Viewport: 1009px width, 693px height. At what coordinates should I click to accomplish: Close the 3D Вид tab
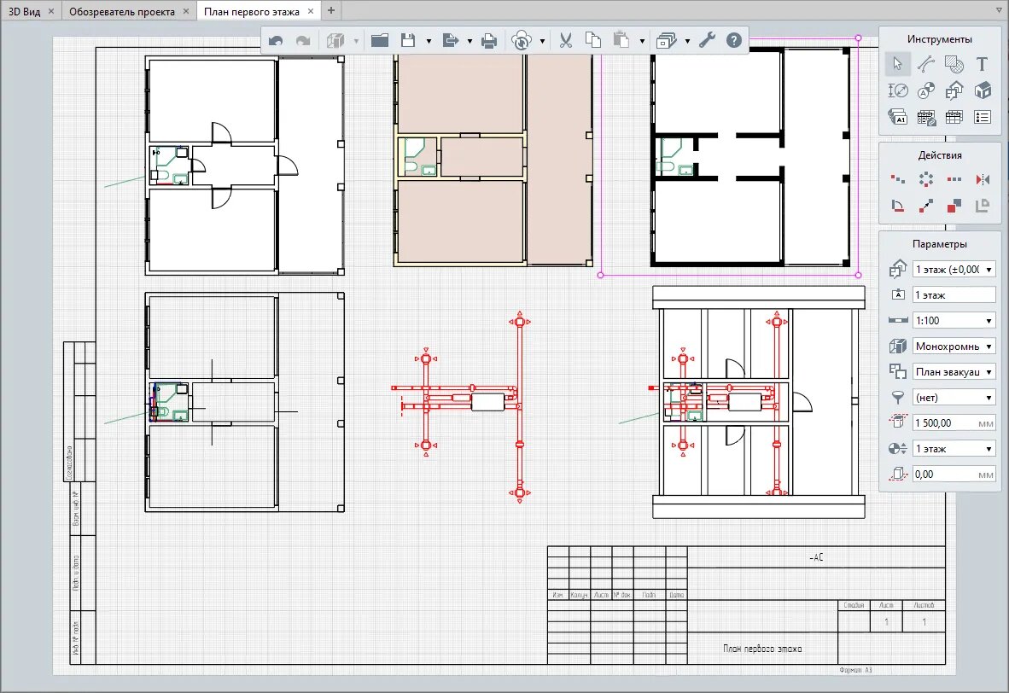[x=51, y=12]
